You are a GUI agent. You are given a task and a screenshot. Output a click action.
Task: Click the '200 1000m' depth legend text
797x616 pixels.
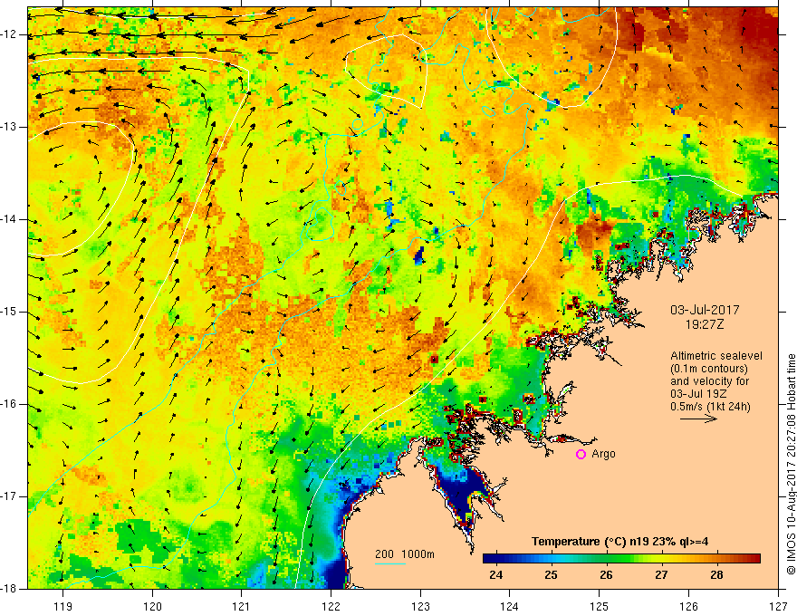[x=405, y=554]
